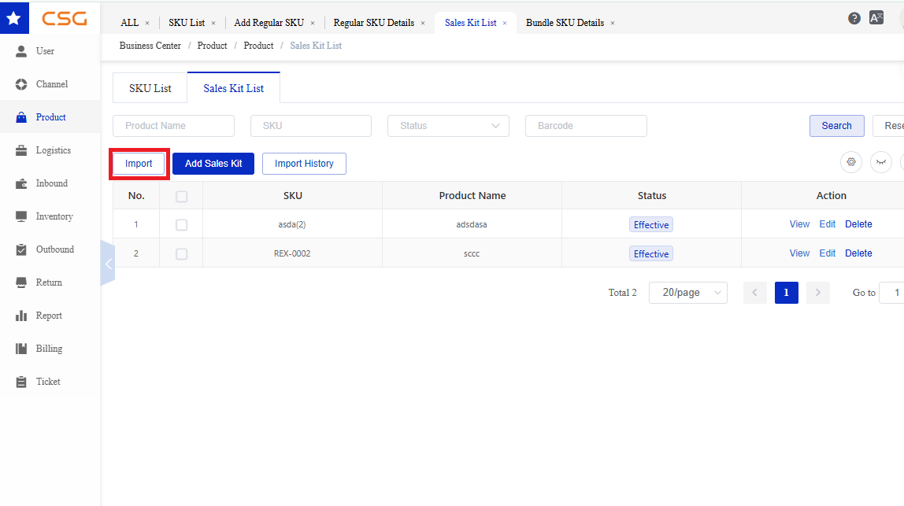Viewport: 904px width, 506px height.
Task: Click Business Center breadcrumb
Action: (x=150, y=46)
